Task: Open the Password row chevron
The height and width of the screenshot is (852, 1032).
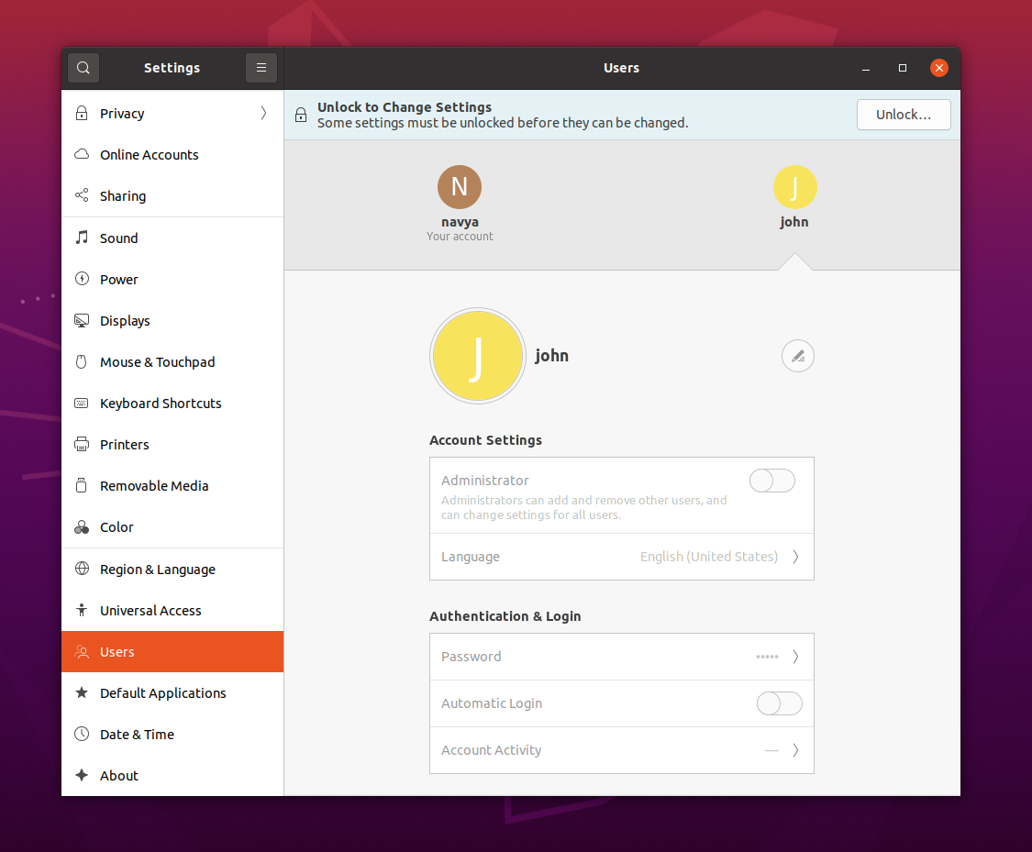Action: point(795,657)
